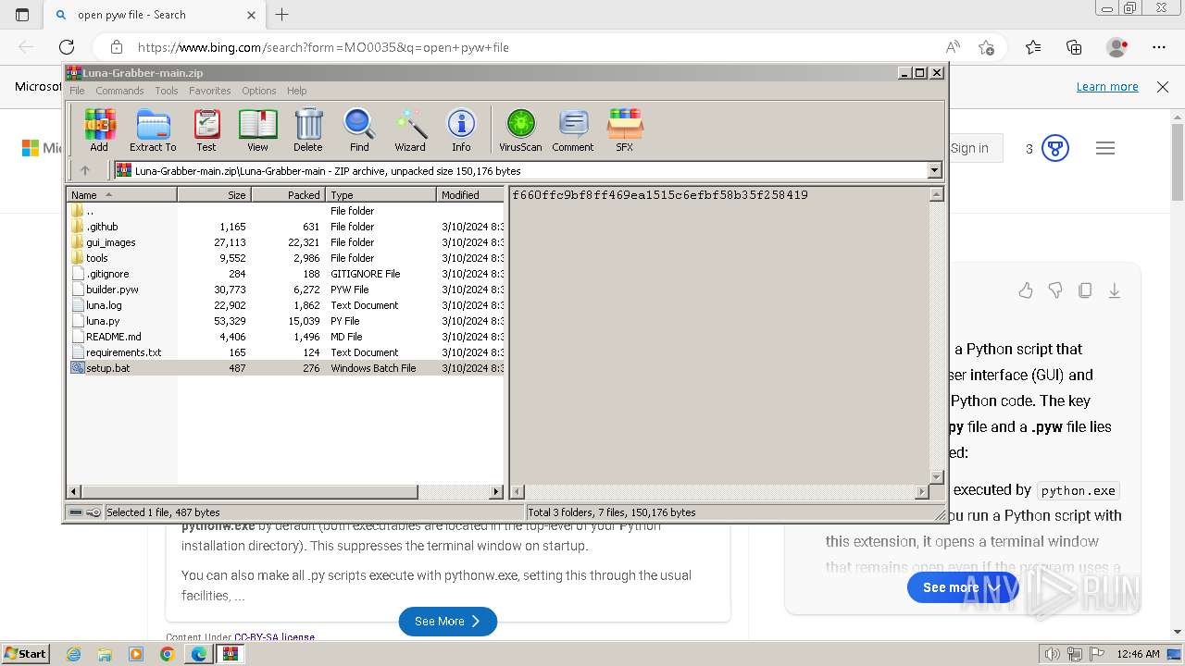Select the .gitignore file
The image size is (1185, 666).
286,274
